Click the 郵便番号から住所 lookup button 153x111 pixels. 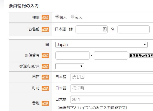coord(141,56)
